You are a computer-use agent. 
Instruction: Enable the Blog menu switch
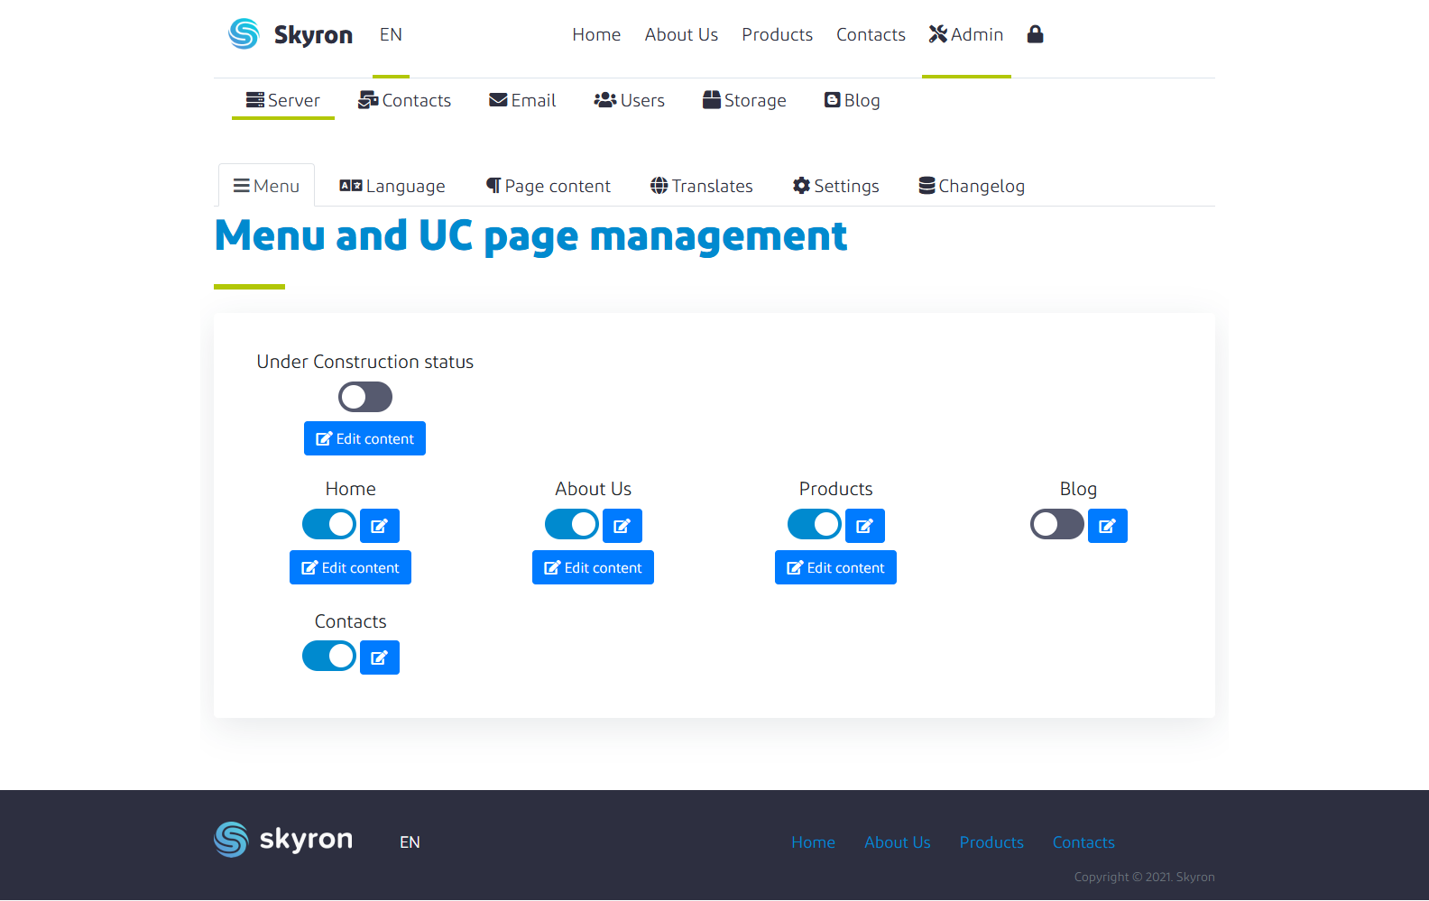tap(1057, 524)
